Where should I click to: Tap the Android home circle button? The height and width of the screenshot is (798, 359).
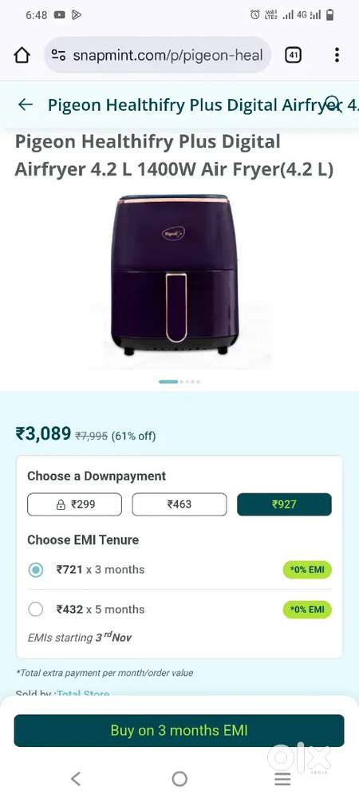pos(179,778)
